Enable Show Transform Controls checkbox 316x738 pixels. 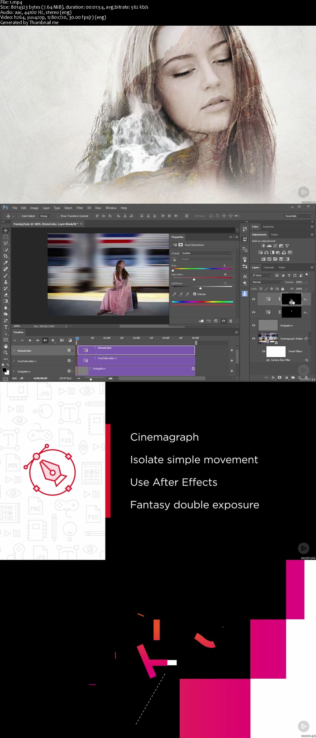point(58,216)
